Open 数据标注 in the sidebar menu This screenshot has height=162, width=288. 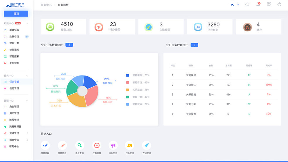pos(14,36)
